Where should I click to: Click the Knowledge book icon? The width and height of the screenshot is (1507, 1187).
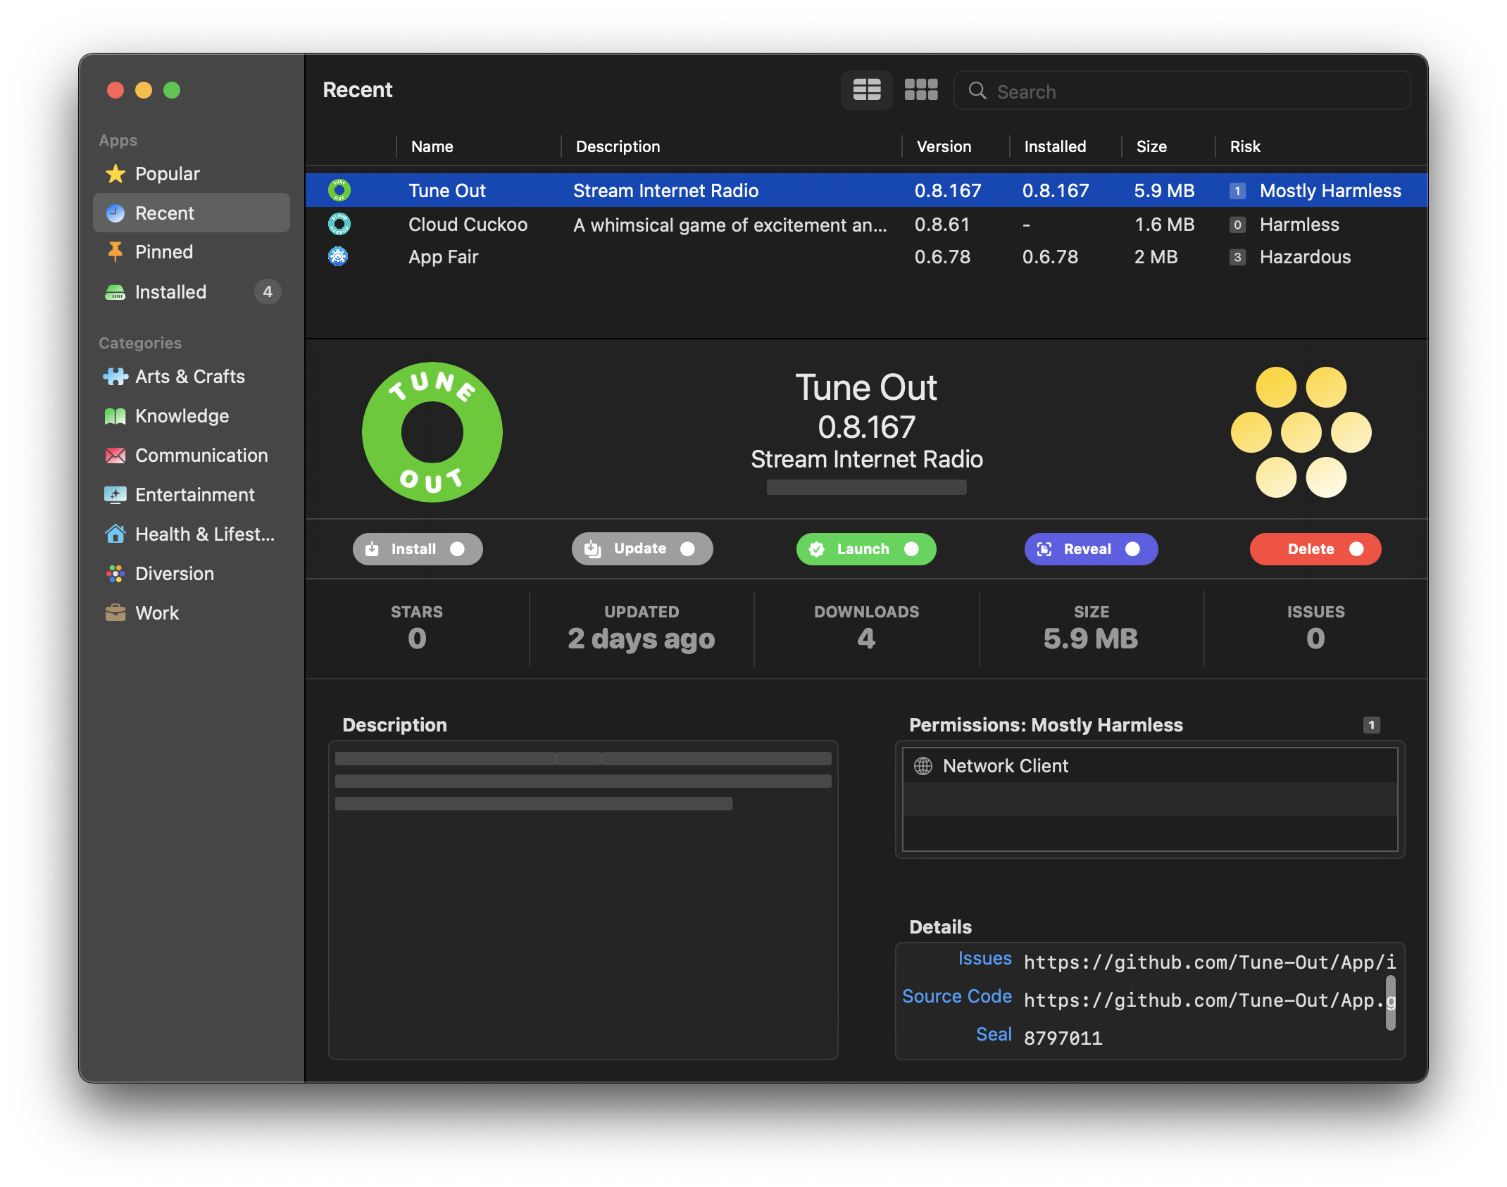click(115, 416)
